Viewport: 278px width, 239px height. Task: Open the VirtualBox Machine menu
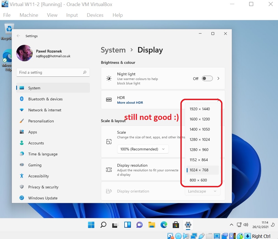click(x=29, y=15)
